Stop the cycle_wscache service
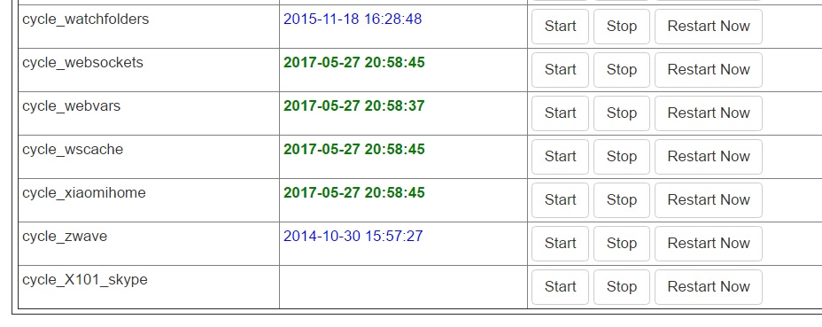 (x=621, y=157)
